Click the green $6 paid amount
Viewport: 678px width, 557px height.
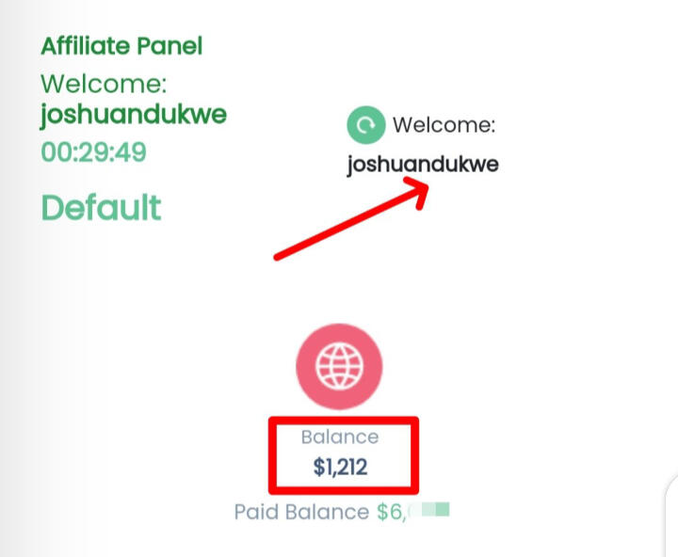391,513
